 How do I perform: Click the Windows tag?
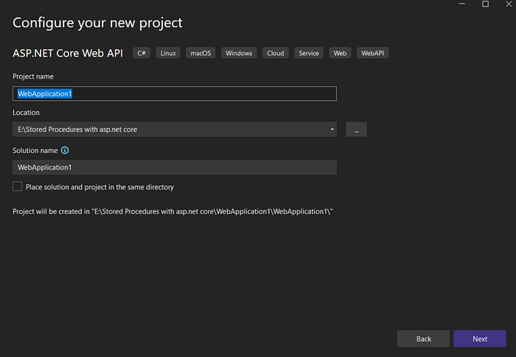coord(239,53)
